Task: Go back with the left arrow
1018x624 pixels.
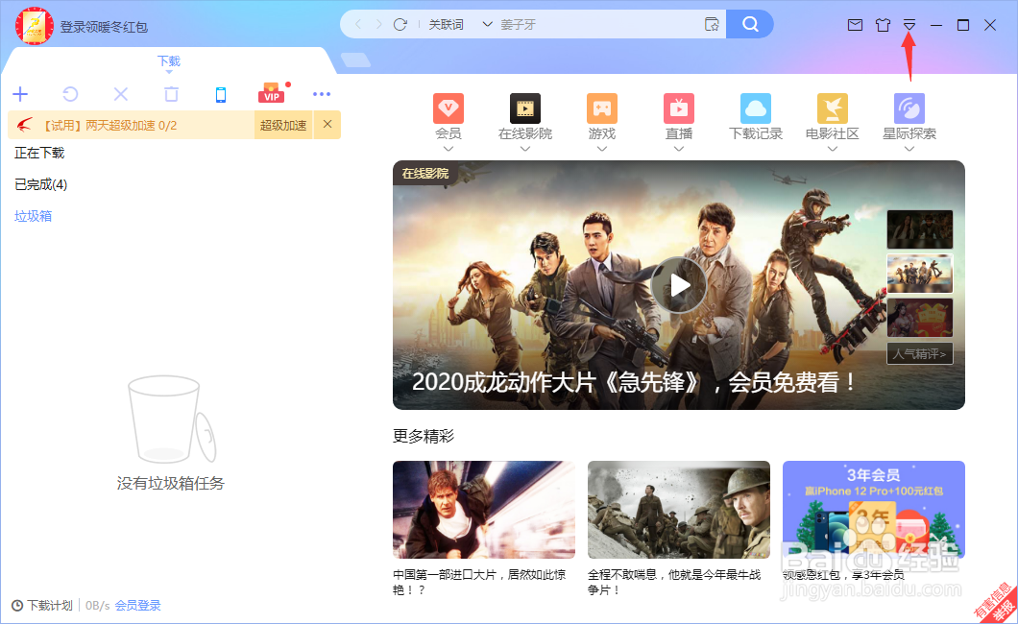Action: (x=358, y=25)
